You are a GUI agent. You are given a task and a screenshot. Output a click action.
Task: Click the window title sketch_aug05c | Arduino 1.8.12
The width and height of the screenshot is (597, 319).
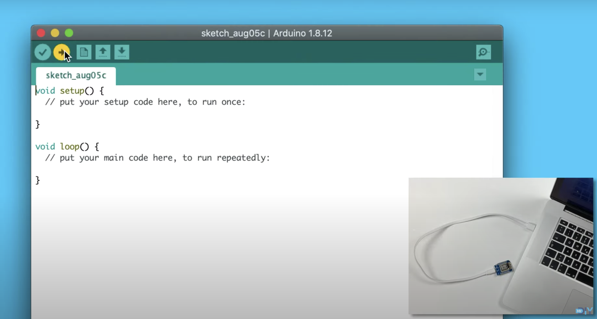point(266,33)
